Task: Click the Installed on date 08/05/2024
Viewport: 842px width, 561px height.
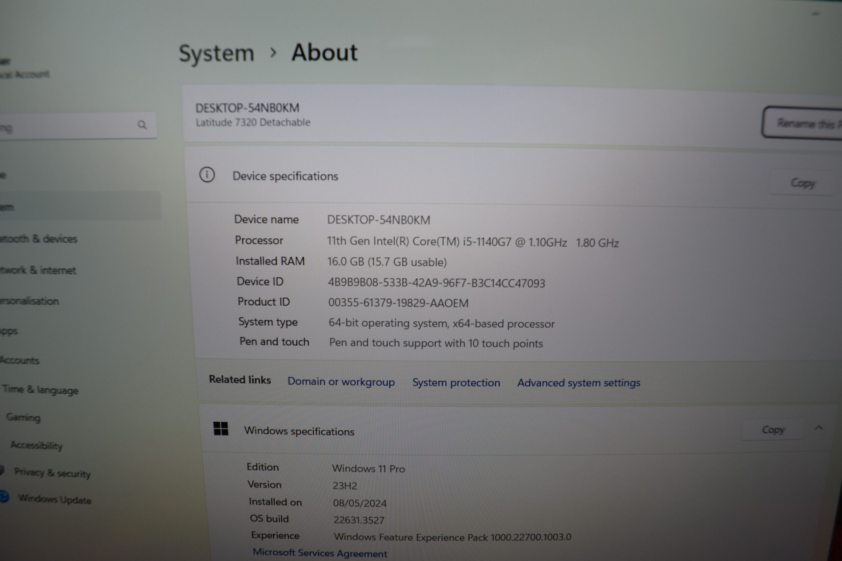Action: pyautogui.click(x=359, y=503)
